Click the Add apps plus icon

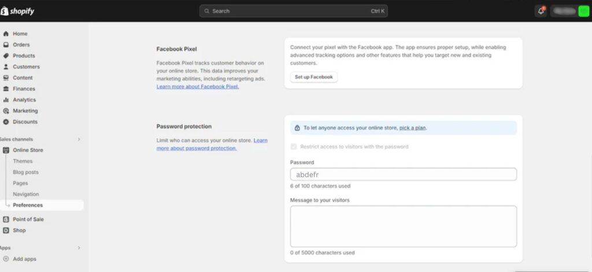tap(6, 259)
